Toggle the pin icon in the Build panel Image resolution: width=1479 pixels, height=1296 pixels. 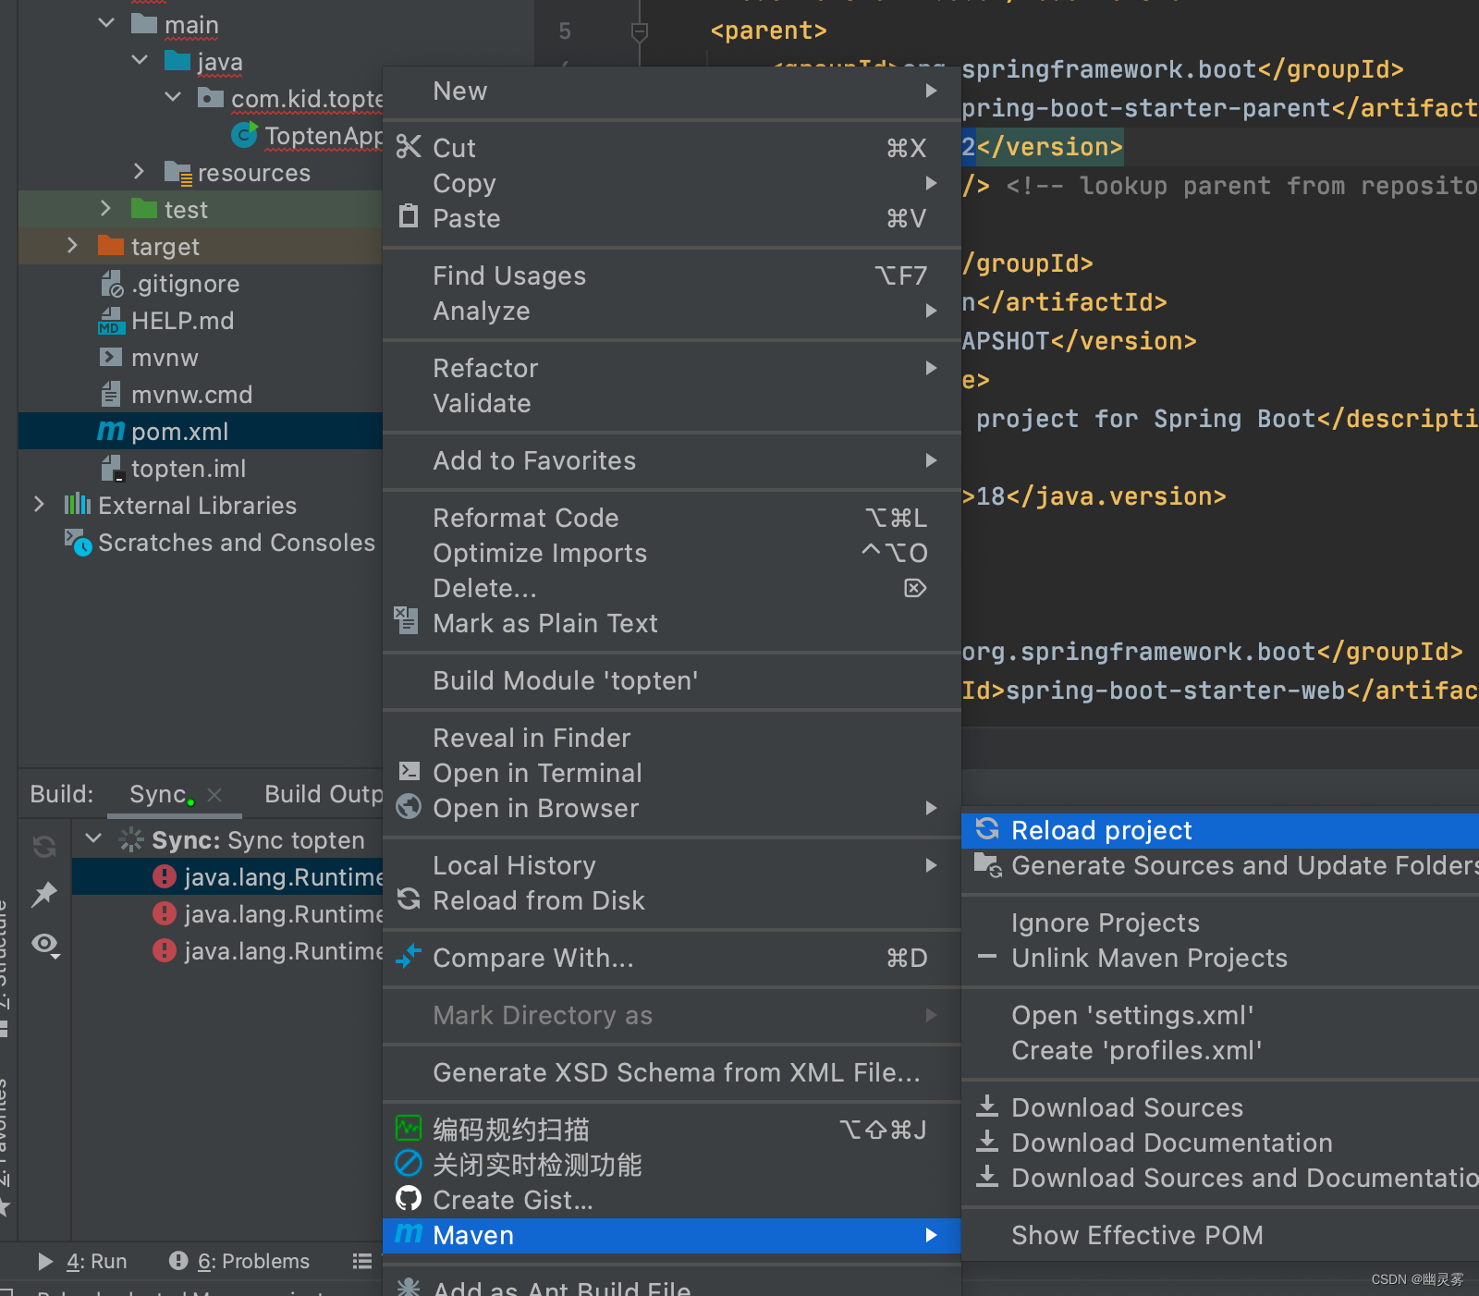(43, 894)
